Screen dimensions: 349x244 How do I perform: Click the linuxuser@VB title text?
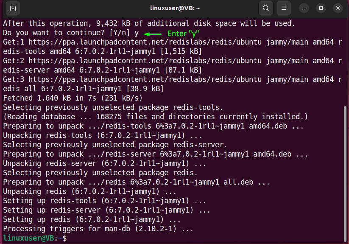pos(175,8)
